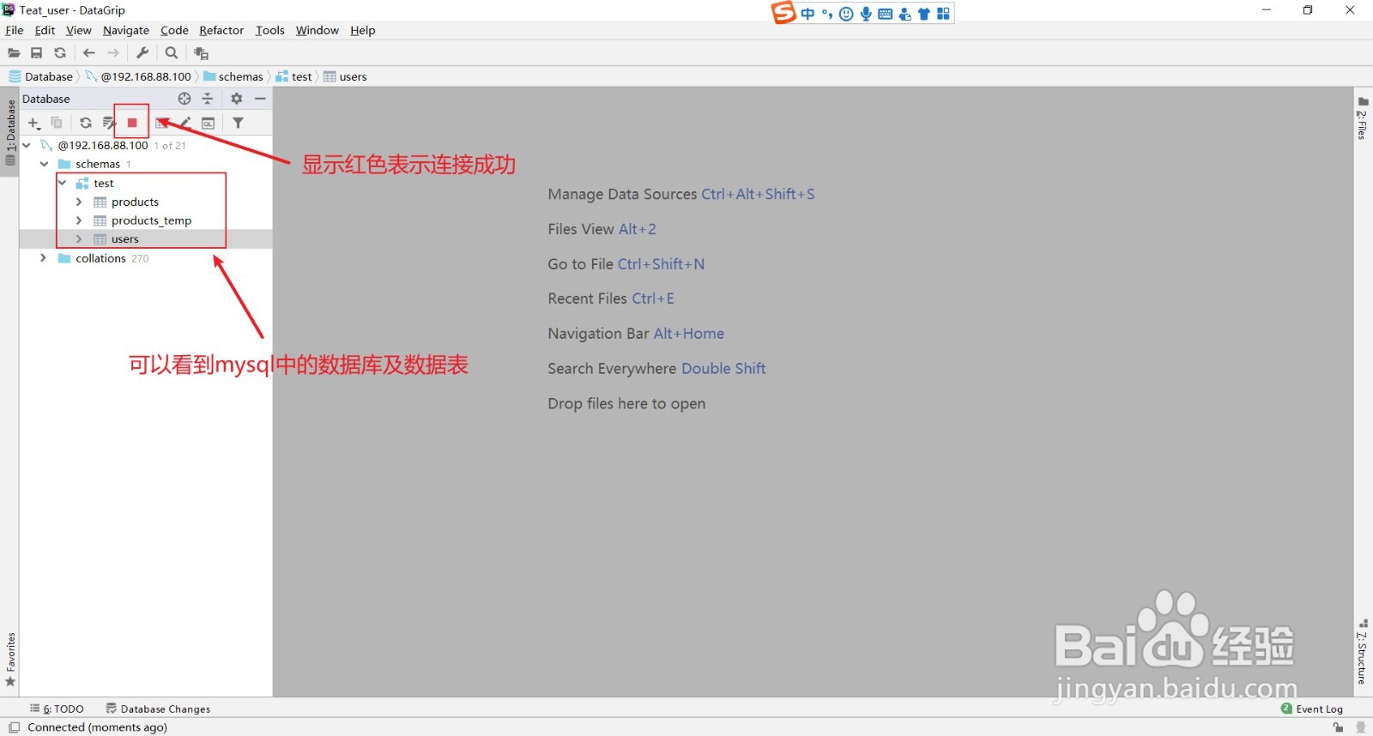
Task: Open the Window menu
Action: tap(317, 30)
